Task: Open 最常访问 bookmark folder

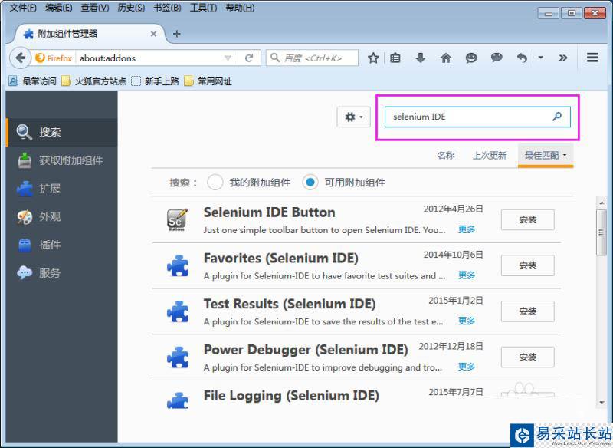Action: pyautogui.click(x=33, y=81)
